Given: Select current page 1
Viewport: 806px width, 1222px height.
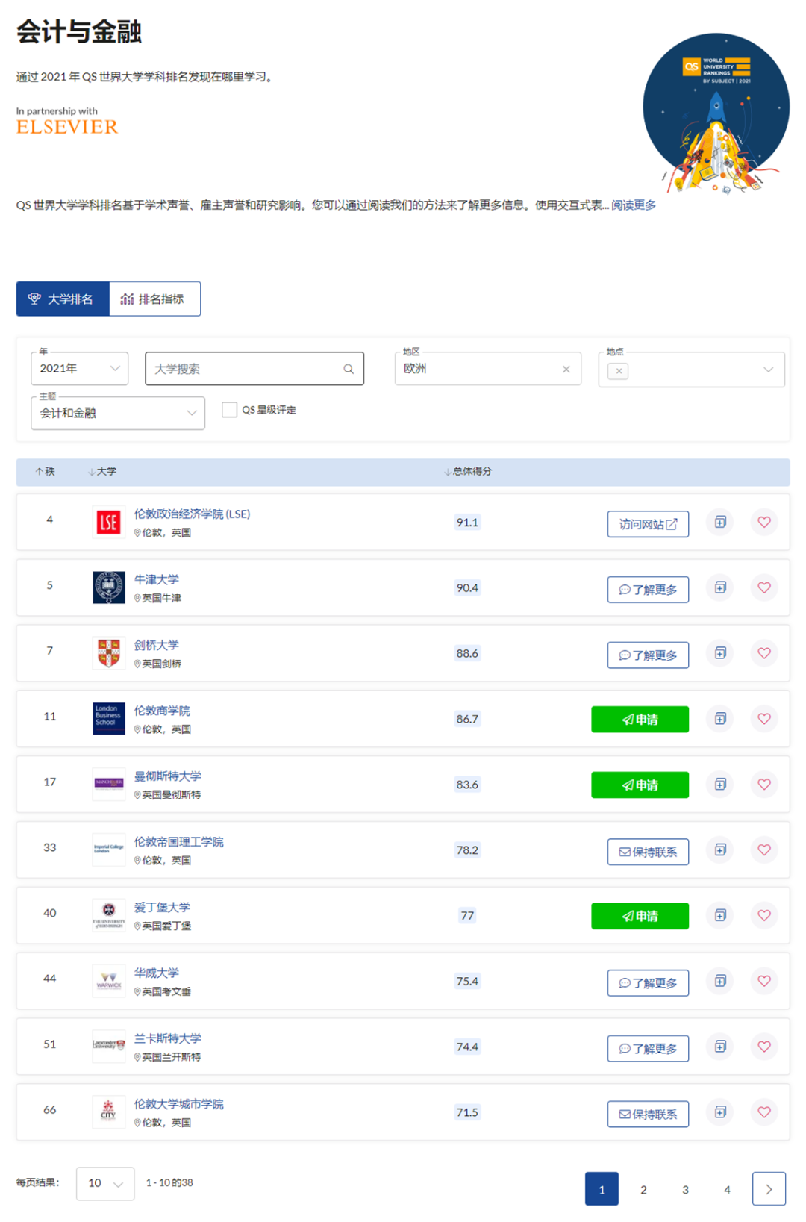Looking at the screenshot, I should click(602, 1189).
